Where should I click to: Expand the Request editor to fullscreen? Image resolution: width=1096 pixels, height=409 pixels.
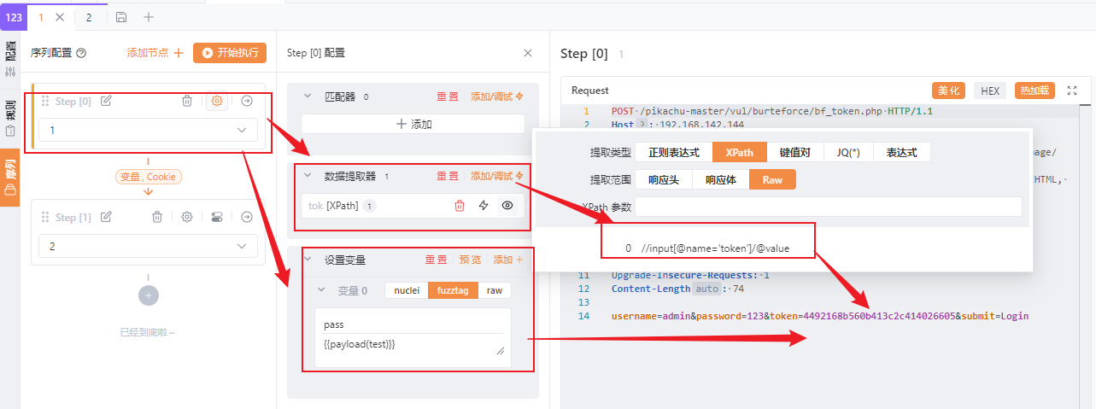[x=1073, y=91]
